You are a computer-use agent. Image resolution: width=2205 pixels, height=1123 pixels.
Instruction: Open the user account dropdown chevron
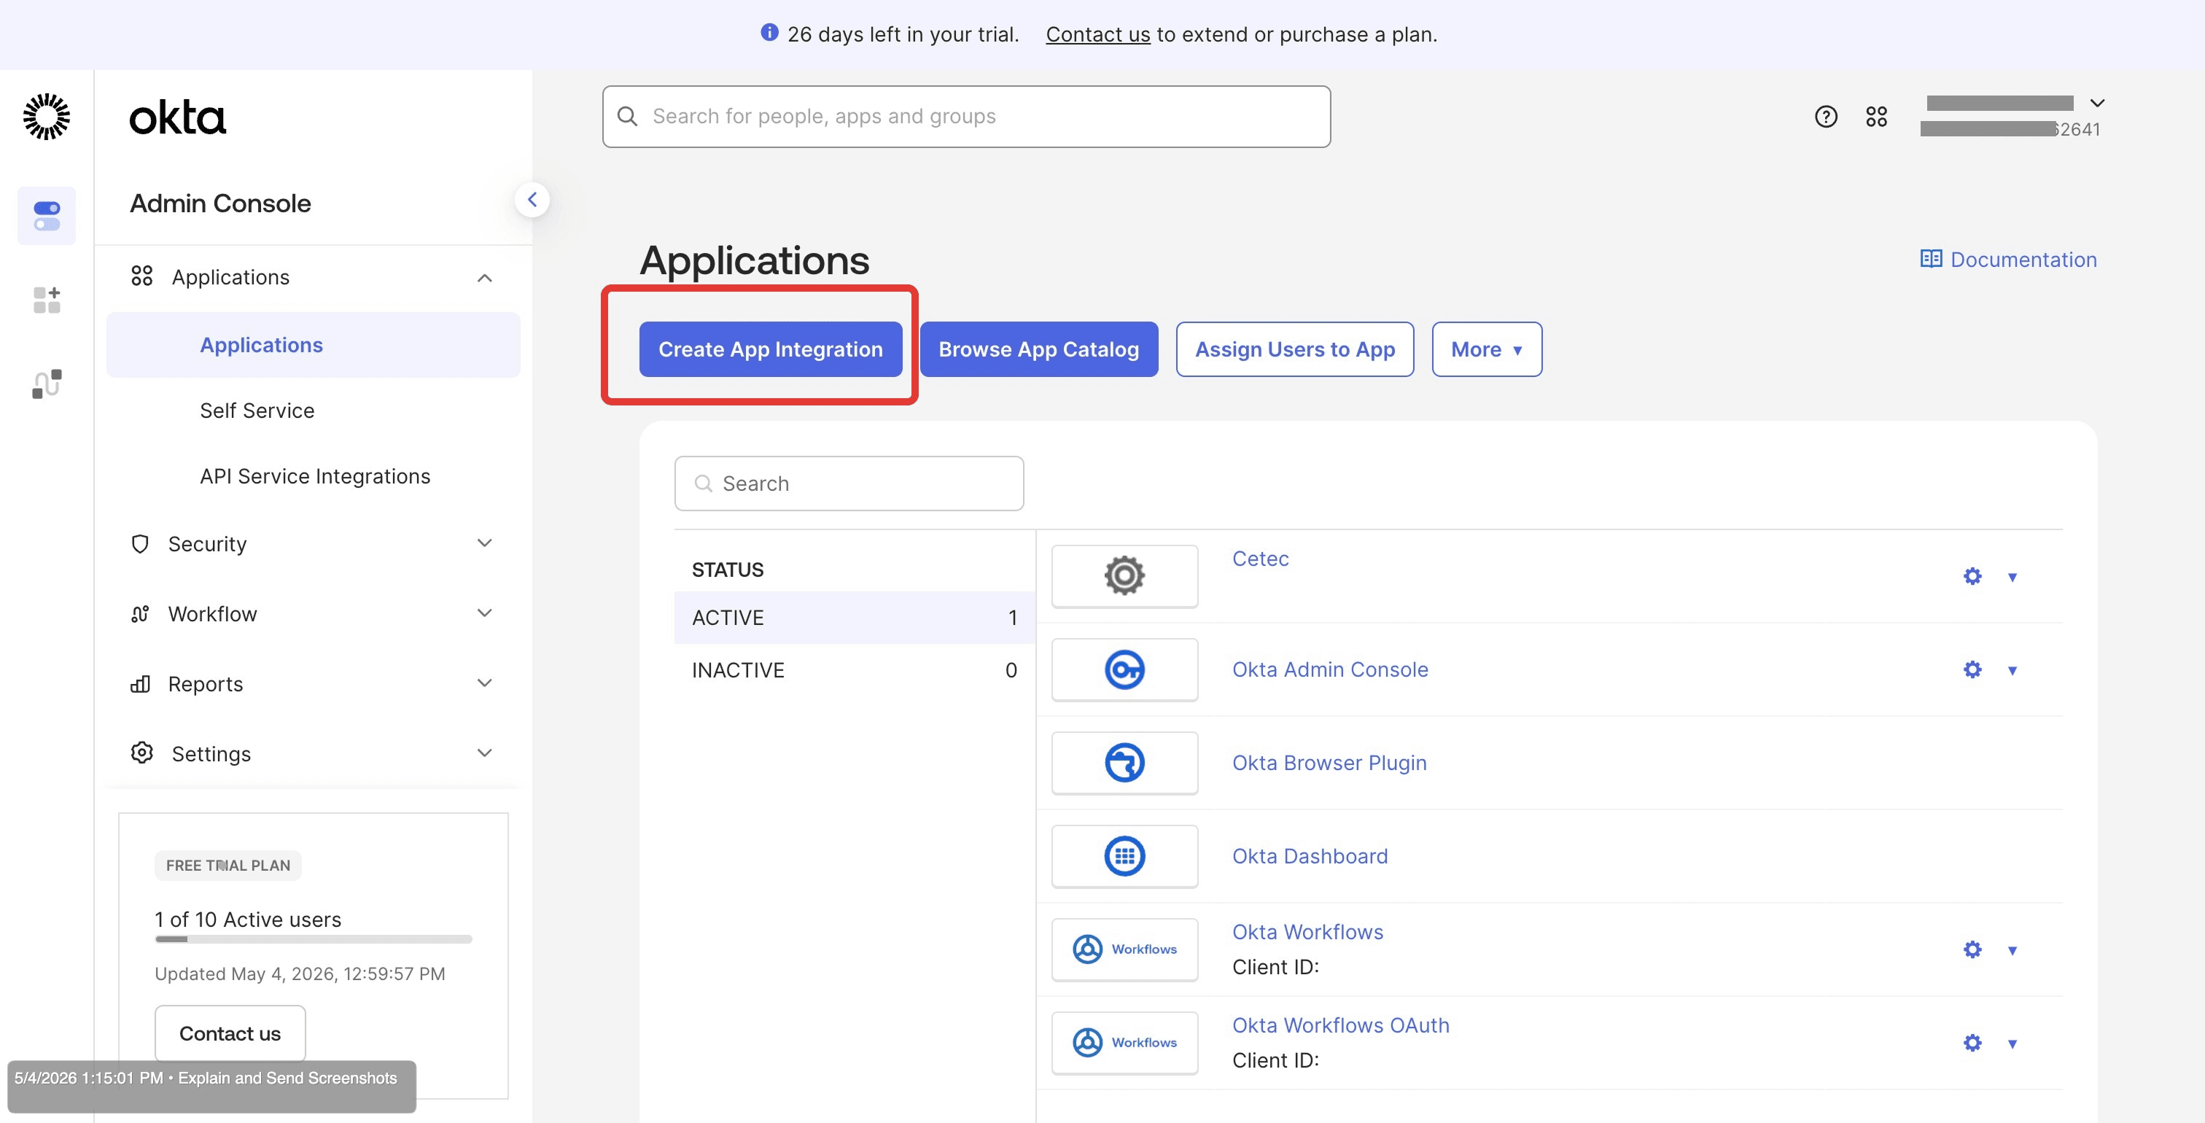(2097, 103)
